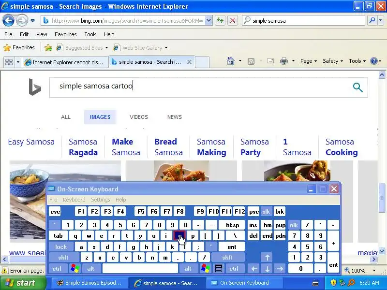Click the page vertical scrollbar up arrow
387x290 pixels.
382,75
